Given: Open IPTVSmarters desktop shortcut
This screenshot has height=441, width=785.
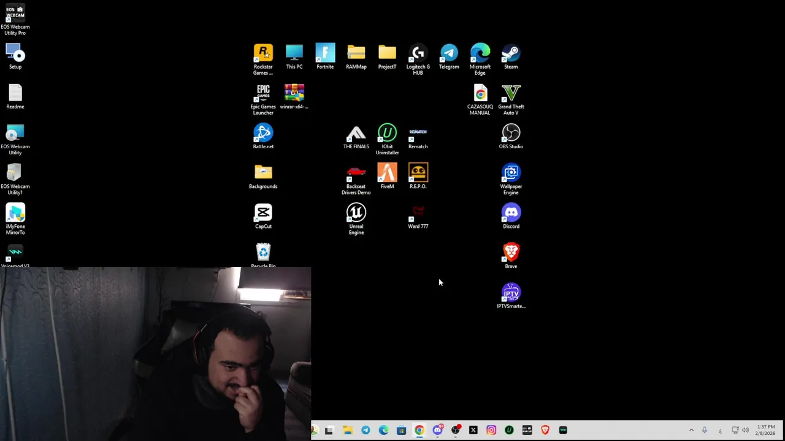Looking at the screenshot, I should [x=511, y=295].
